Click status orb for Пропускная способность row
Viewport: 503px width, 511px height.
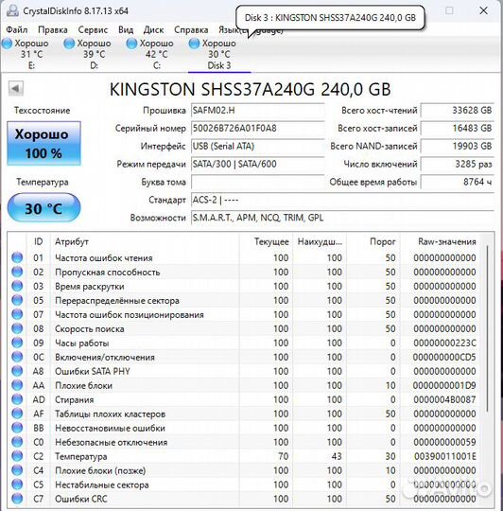coord(17,272)
